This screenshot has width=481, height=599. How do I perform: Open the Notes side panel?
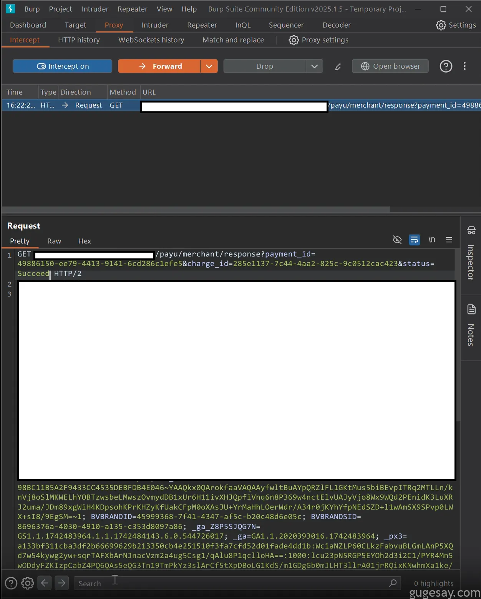471,325
